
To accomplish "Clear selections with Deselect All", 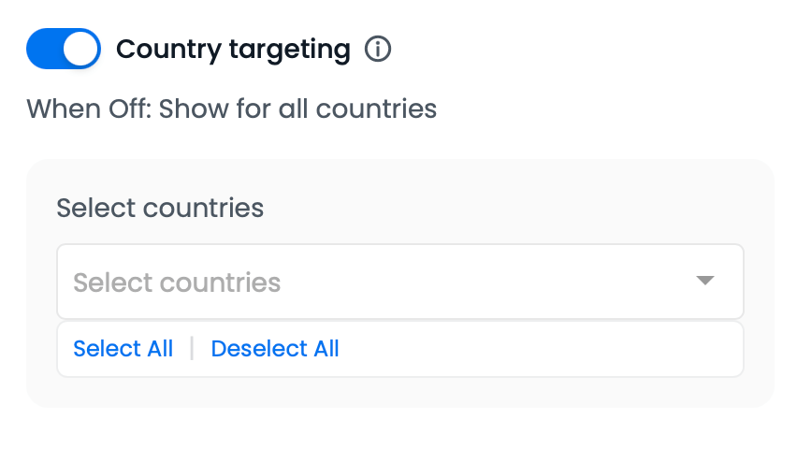I will [x=275, y=349].
